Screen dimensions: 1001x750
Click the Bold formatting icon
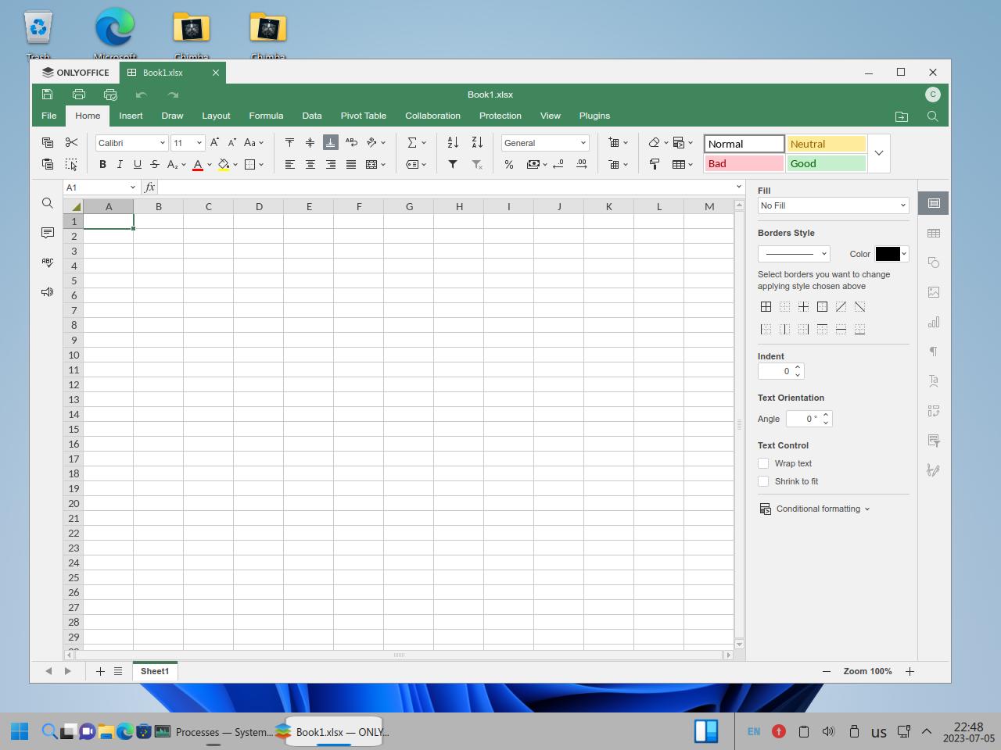click(102, 165)
